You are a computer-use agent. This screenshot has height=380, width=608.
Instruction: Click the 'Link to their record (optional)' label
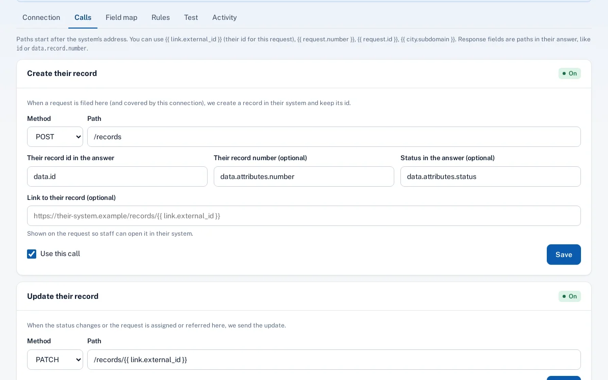[x=71, y=198]
